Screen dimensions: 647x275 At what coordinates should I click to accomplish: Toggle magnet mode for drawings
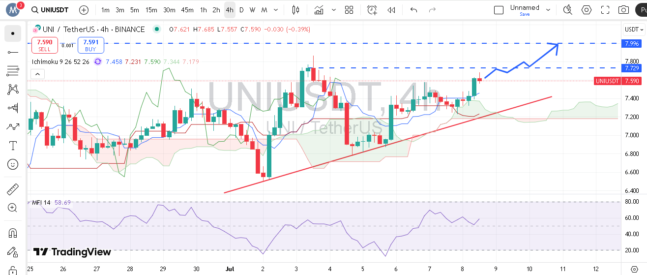coord(13,233)
